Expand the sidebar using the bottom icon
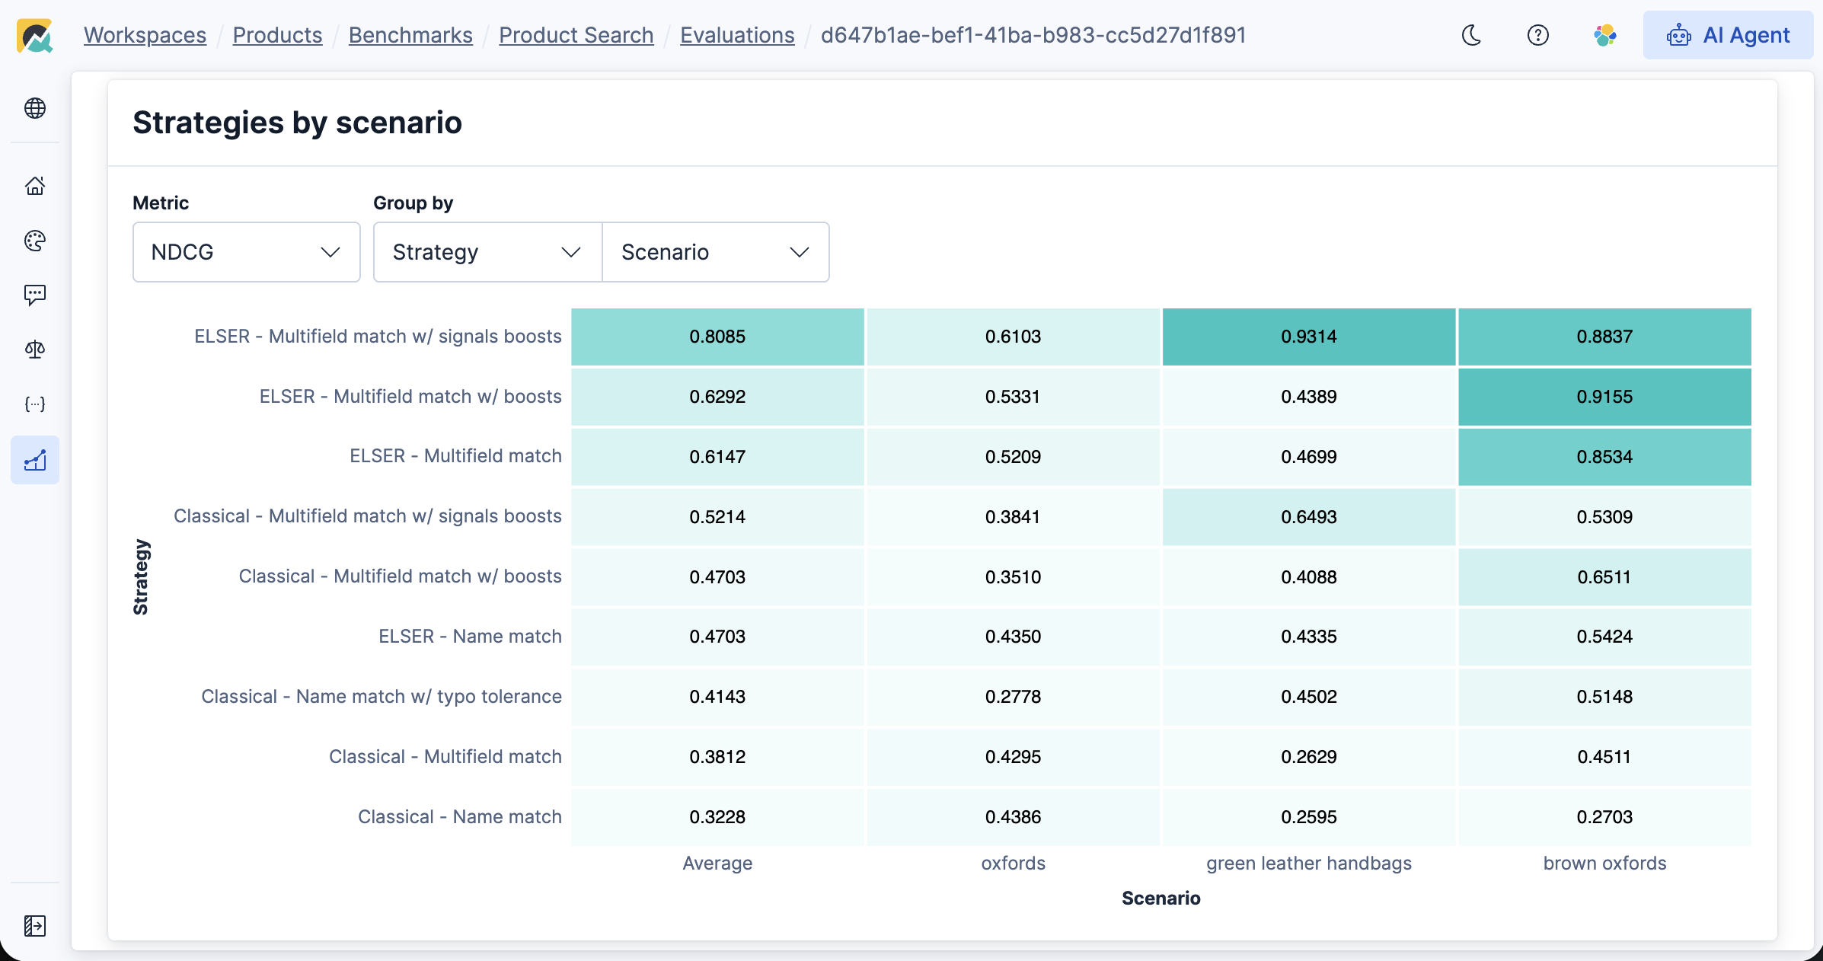Image resolution: width=1823 pixels, height=961 pixels. tap(35, 925)
